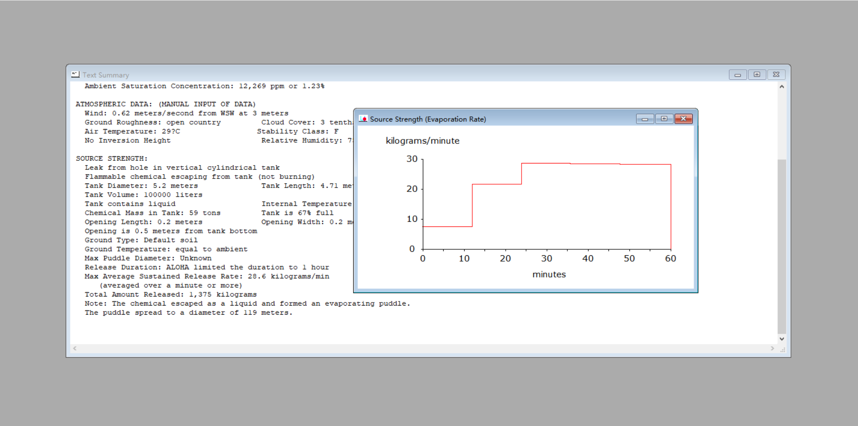Click the "60" tick label on the graph

pos(671,258)
